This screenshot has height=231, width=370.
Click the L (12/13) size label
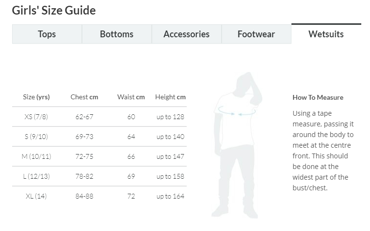coord(36,176)
